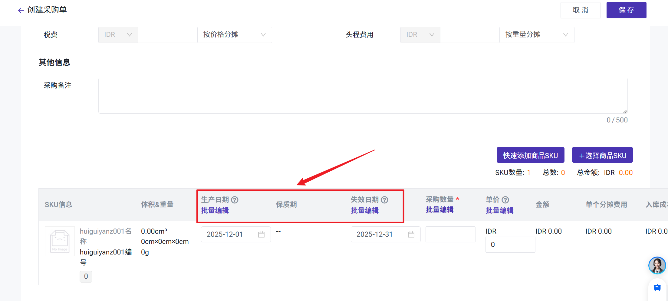Image resolution: width=668 pixels, height=301 pixels.
Task: Click the back arrow beside 创建采购单
Action: coord(21,10)
